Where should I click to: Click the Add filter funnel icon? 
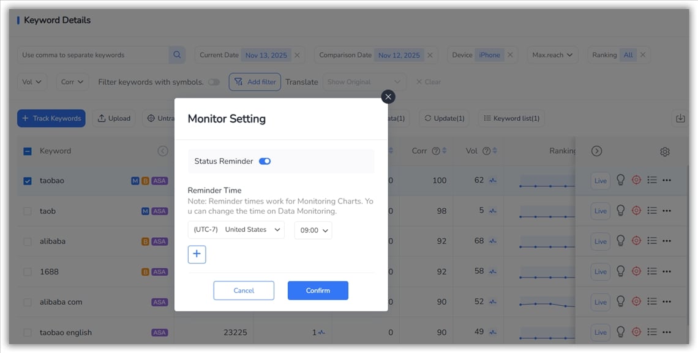(238, 82)
